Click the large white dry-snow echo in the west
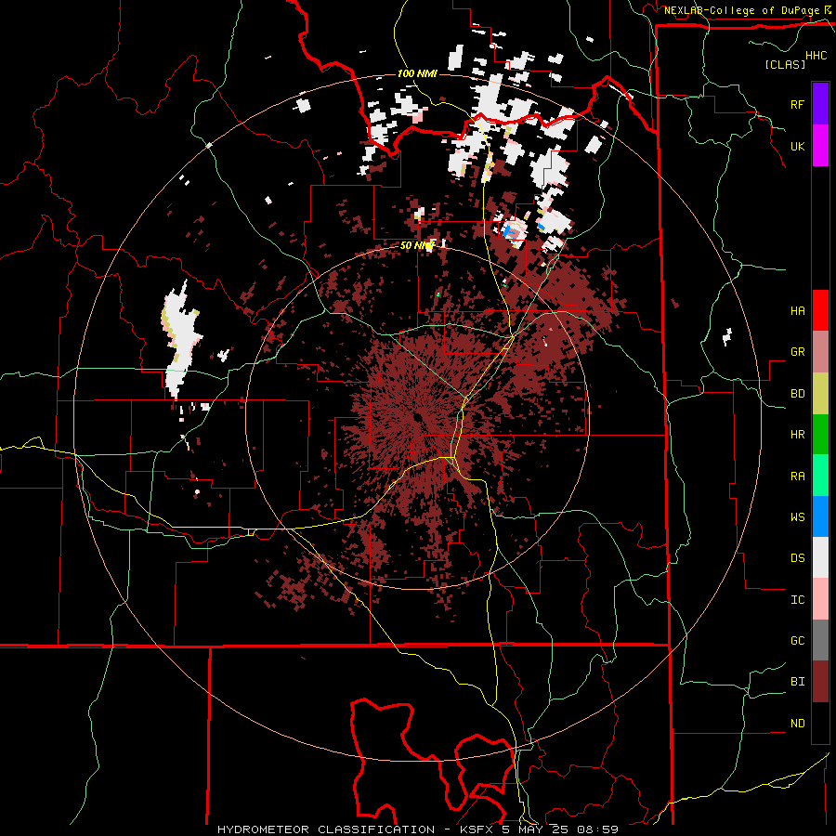 (180, 341)
